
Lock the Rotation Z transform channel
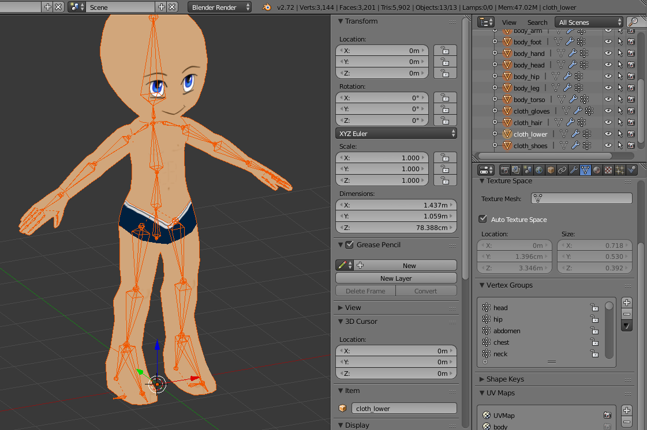click(445, 120)
